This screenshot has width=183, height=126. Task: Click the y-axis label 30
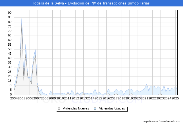tap(10, 67)
